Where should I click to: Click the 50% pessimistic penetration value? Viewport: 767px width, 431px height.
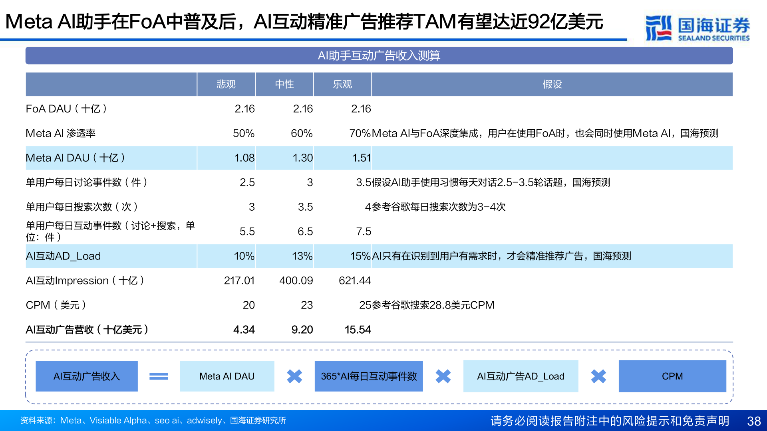tap(244, 133)
